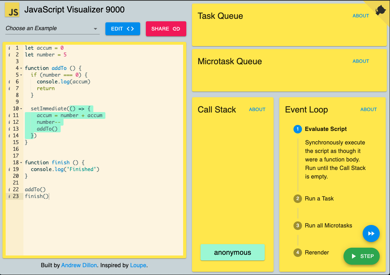The image size is (390, 275).
Task: Click the JS logo icon
Action: (12, 10)
